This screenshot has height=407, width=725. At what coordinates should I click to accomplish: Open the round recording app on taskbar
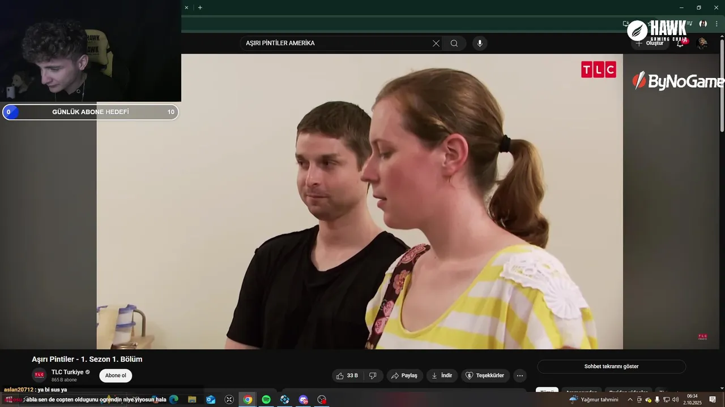pyautogui.click(x=322, y=400)
